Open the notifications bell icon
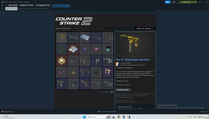The height and width of the screenshot is (119, 209). coord(174,2)
